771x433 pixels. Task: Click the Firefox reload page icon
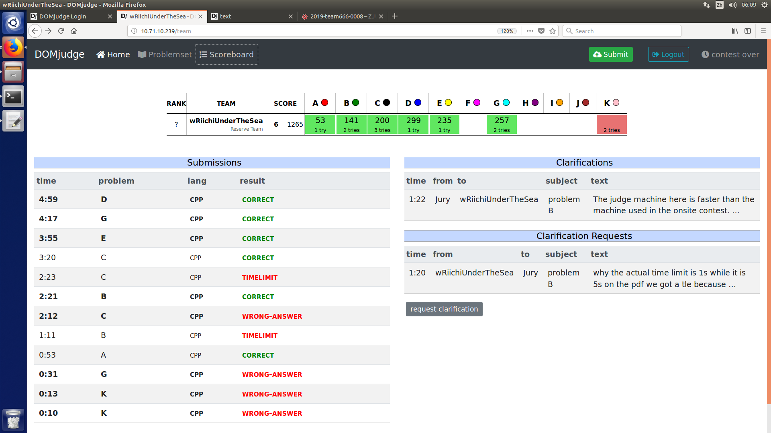[x=61, y=31]
